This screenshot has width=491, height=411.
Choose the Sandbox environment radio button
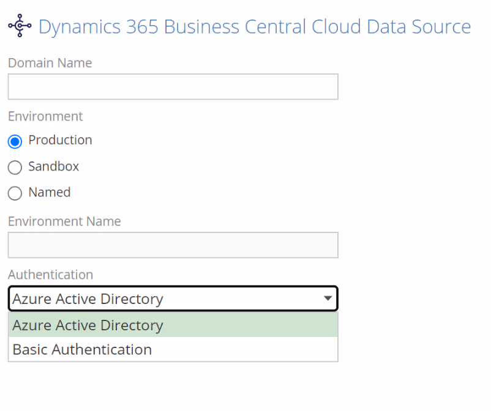click(15, 168)
